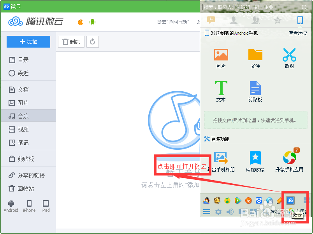The width and height of the screenshot is (313, 234).
Task: Open the 剪贴板 clipboard icon in QQ panel
Action: point(255,89)
